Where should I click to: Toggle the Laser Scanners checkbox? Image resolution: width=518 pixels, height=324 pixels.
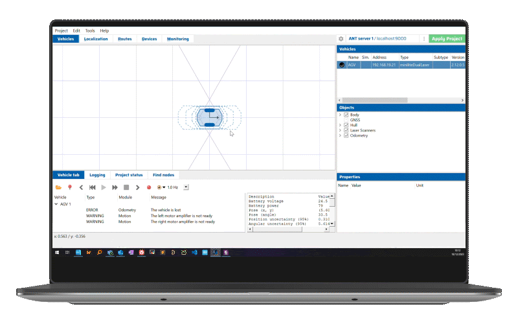tap(346, 130)
